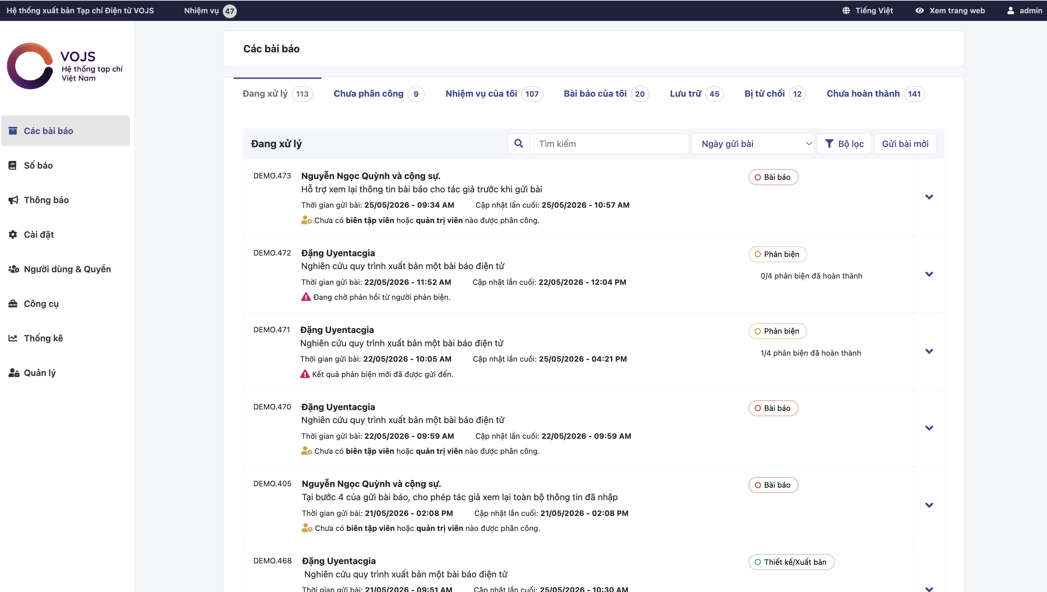Click the magnifying glass search icon
The width and height of the screenshot is (1047, 592).
tap(519, 143)
